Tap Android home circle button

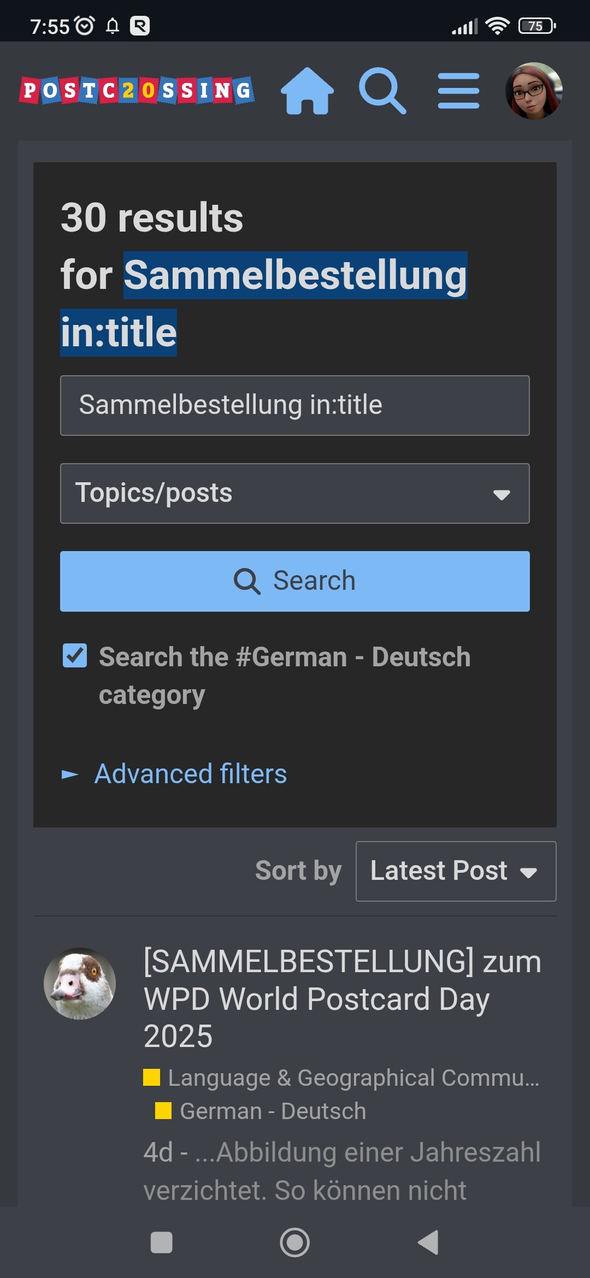[x=295, y=1242]
